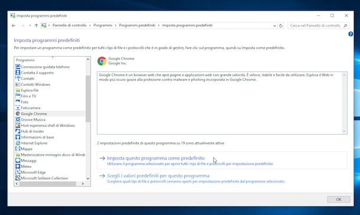
Task: Click the program list scroll up arrow
Action: tap(88, 59)
